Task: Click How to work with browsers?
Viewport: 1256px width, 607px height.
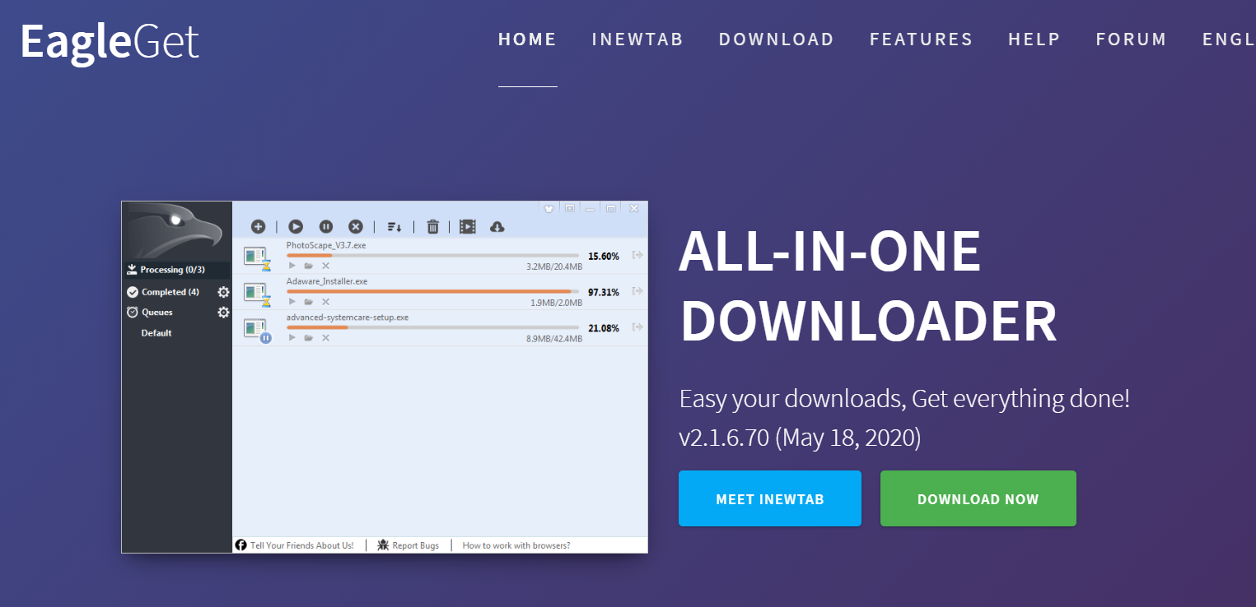Action: click(516, 545)
